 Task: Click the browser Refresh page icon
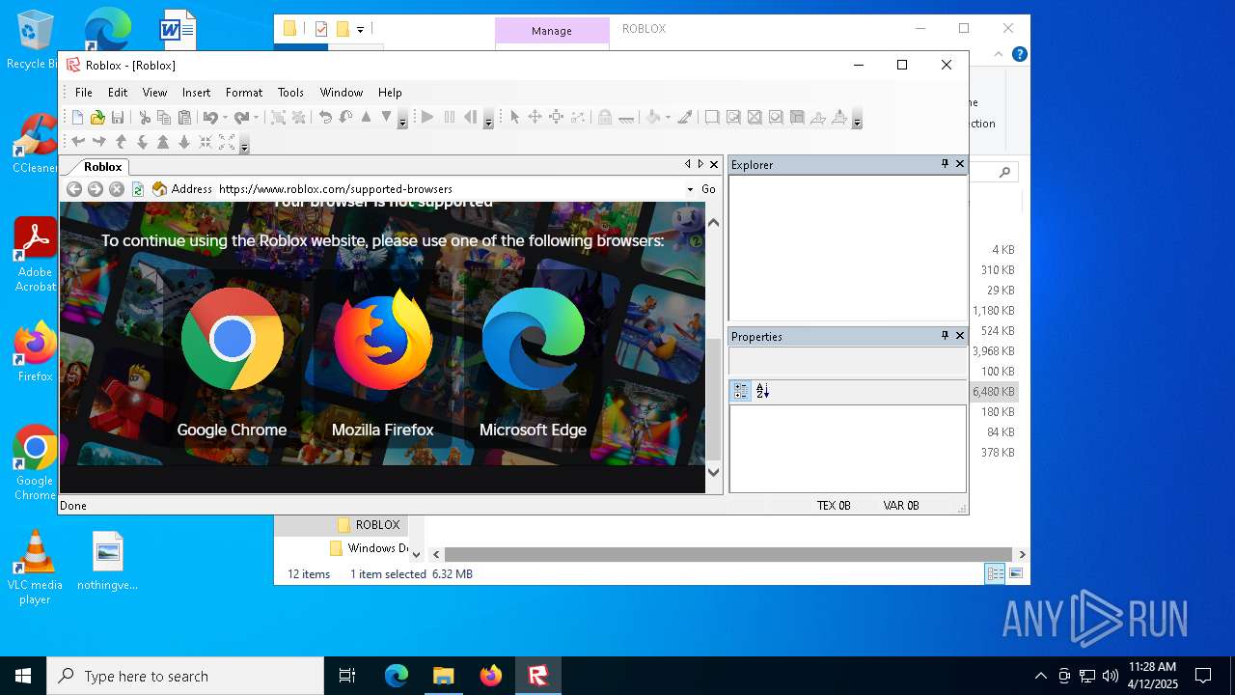pyautogui.click(x=138, y=189)
